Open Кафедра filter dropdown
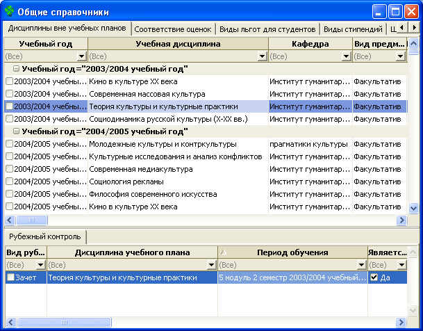 (x=346, y=56)
